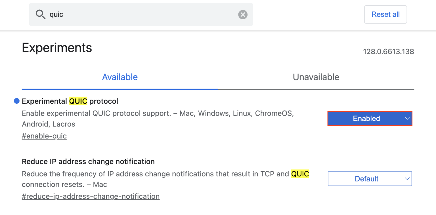Select the Available tab
Viewport: 436px width, 215px height.
tap(120, 77)
